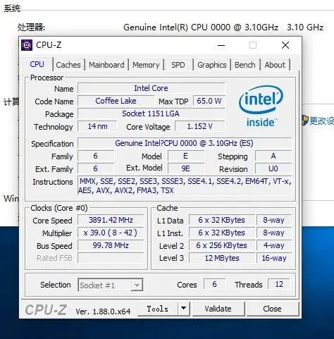Click the Core Speed value '3891.42 MHz'
This screenshot has width=334, height=339.
tap(111, 220)
